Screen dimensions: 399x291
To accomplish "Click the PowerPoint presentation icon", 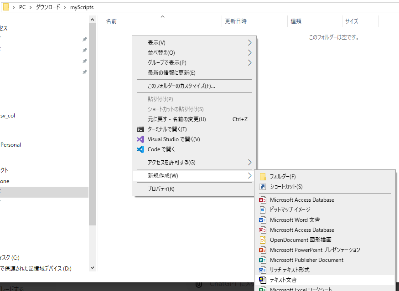I will click(263, 250).
